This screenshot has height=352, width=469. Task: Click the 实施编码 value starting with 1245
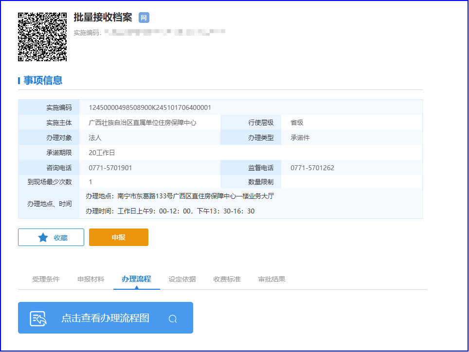coord(150,107)
